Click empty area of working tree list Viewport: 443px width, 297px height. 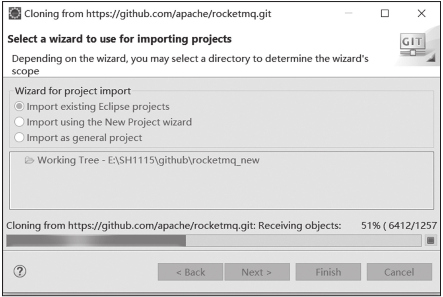[x=222, y=189]
